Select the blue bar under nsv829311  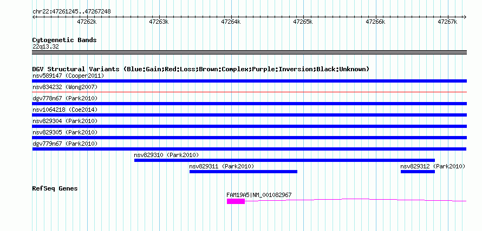(x=244, y=172)
